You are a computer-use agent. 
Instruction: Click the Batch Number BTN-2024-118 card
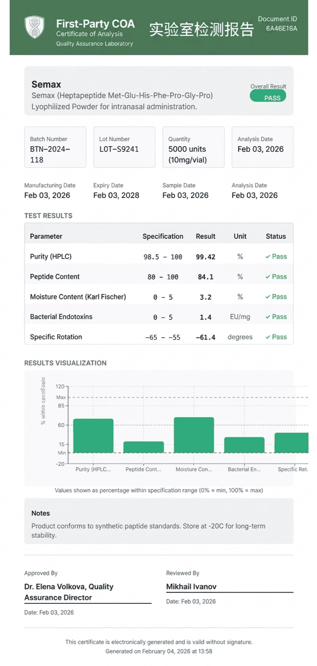point(55,147)
